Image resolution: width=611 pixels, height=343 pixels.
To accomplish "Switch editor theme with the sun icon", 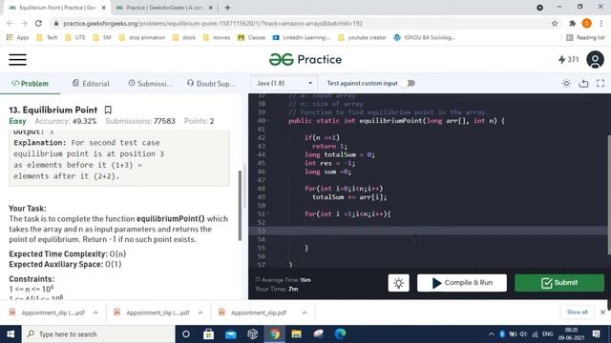I will [x=566, y=83].
